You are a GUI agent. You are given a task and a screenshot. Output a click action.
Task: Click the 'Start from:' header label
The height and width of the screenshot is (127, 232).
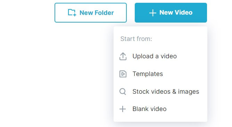tap(136, 39)
